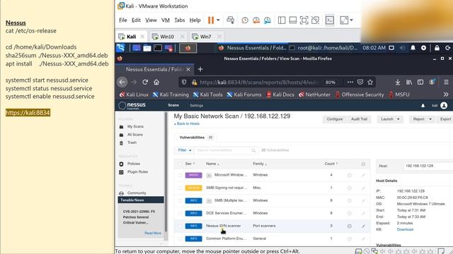Switch to the Win10 VM tab
This screenshot has width=453, height=254.
click(x=167, y=37)
